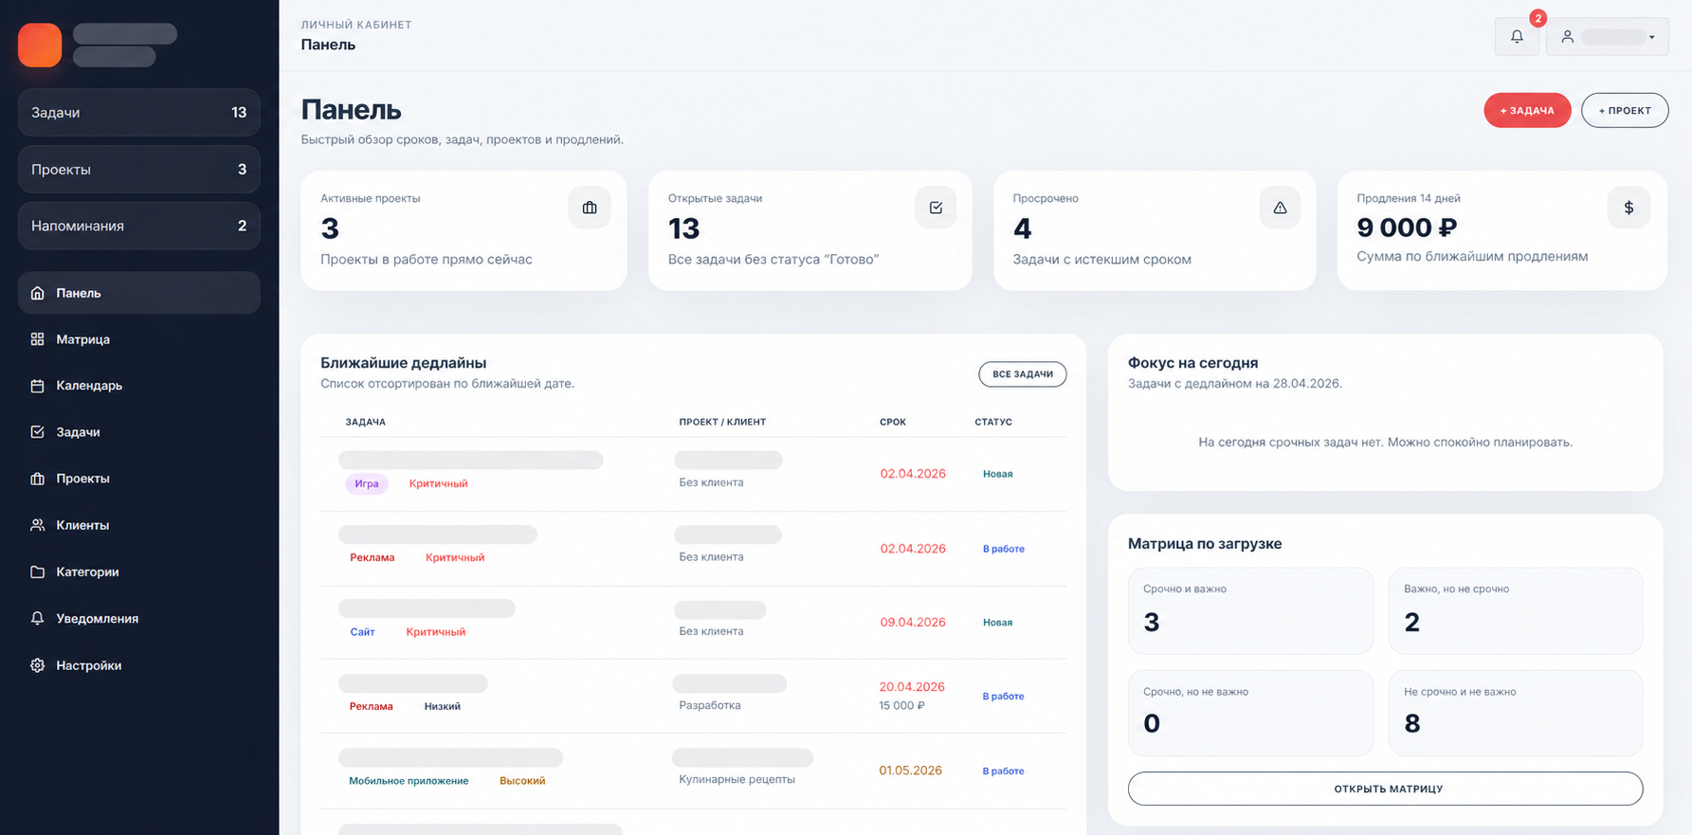Click the 15 000 ₽ amount
The height and width of the screenshot is (835, 1692).
click(x=901, y=706)
